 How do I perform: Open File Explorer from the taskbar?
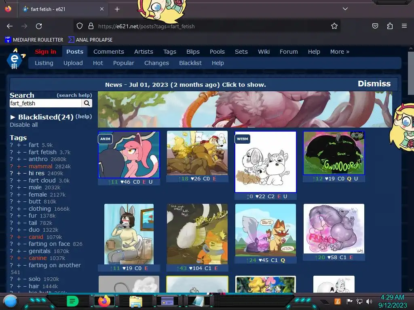(136, 302)
